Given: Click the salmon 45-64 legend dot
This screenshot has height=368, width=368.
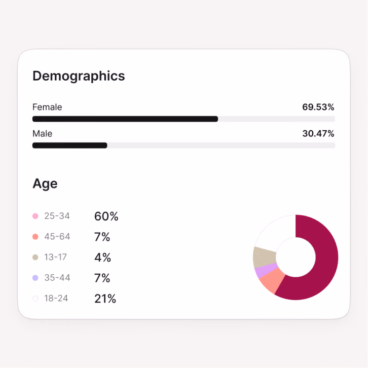Looking at the screenshot, I should pos(35,237).
